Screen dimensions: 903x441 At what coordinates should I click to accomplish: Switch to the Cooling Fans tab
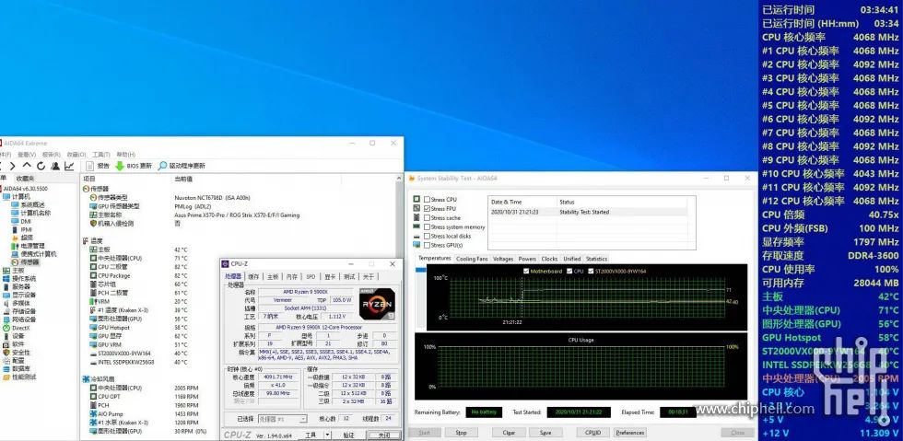click(472, 259)
